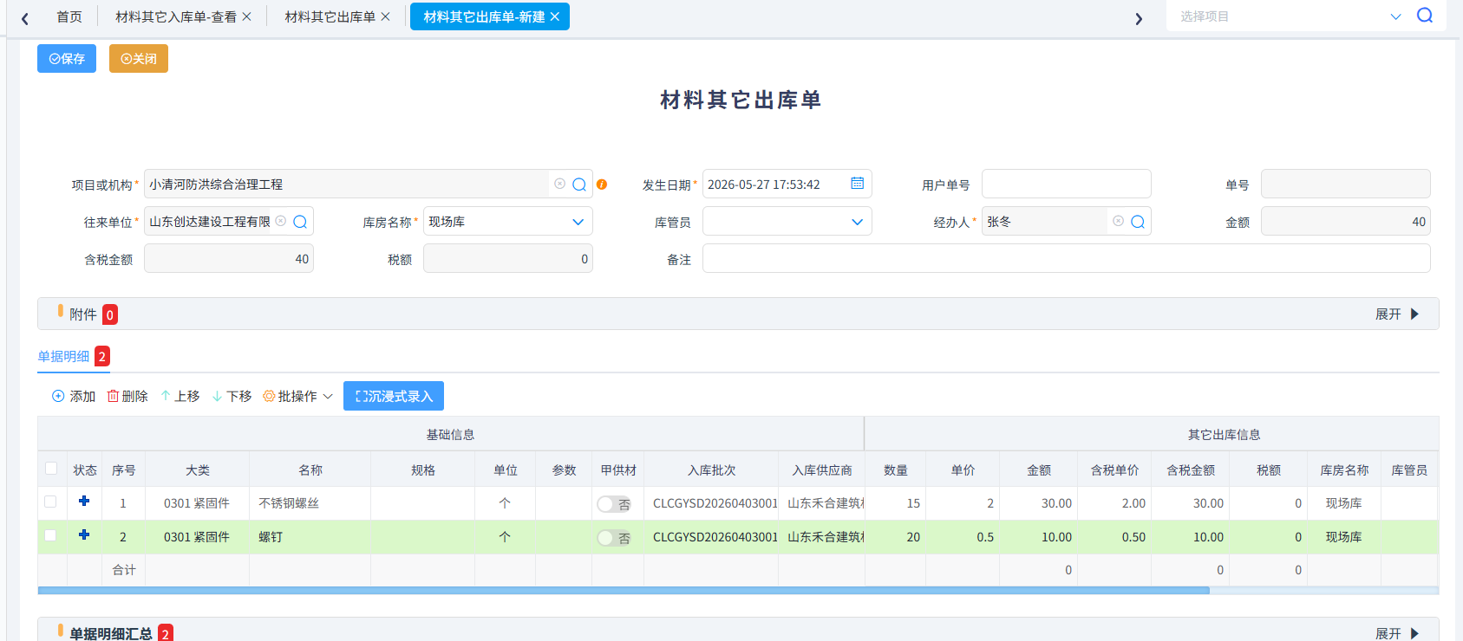Toggle 甲供材 switch for 螺钉 row
Viewport: 1463px width, 641px height.
coord(614,538)
